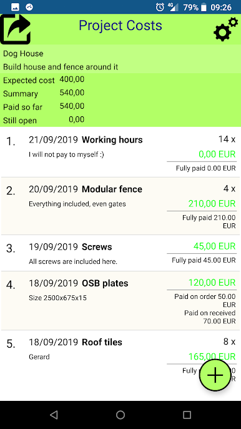Tap the battery status icon
Image resolution: width=241 pixels, height=429 pixels.
[x=204, y=8]
